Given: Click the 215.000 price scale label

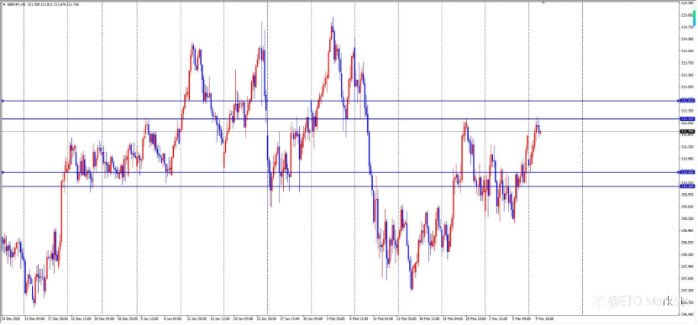Looking at the screenshot, I should pos(687,14).
